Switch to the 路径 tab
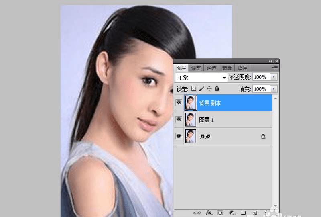321x217 pixels. click(x=243, y=68)
